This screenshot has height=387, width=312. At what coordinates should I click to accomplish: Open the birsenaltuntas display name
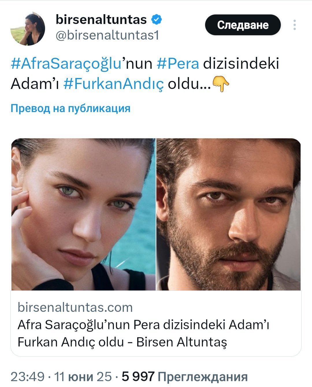pyautogui.click(x=101, y=20)
